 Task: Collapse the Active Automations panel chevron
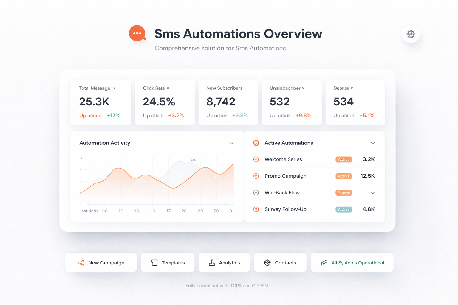pos(372,143)
